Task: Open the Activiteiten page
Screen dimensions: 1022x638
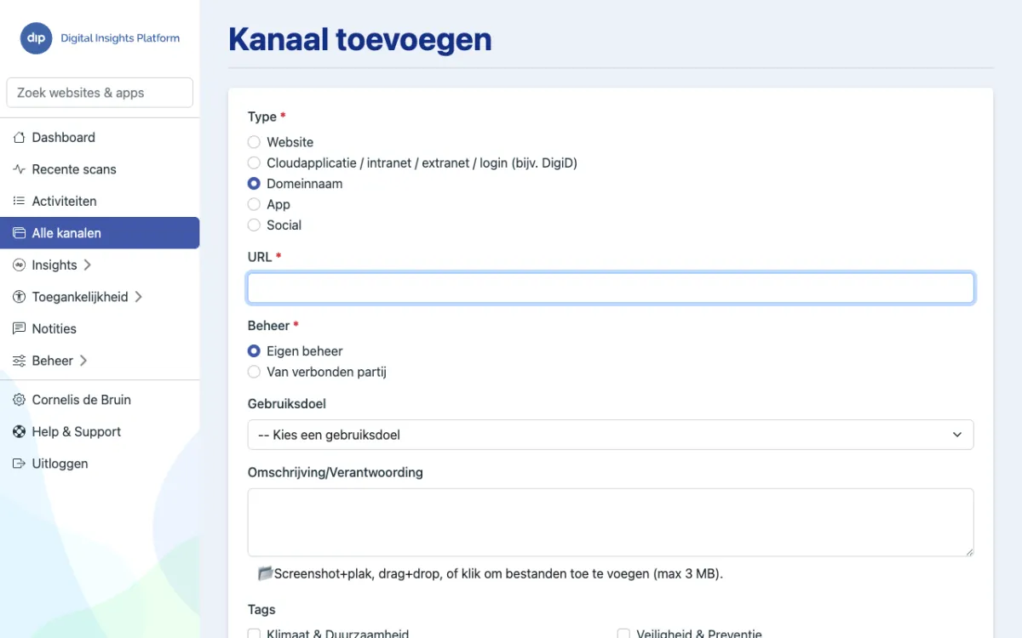Action: coord(100,201)
